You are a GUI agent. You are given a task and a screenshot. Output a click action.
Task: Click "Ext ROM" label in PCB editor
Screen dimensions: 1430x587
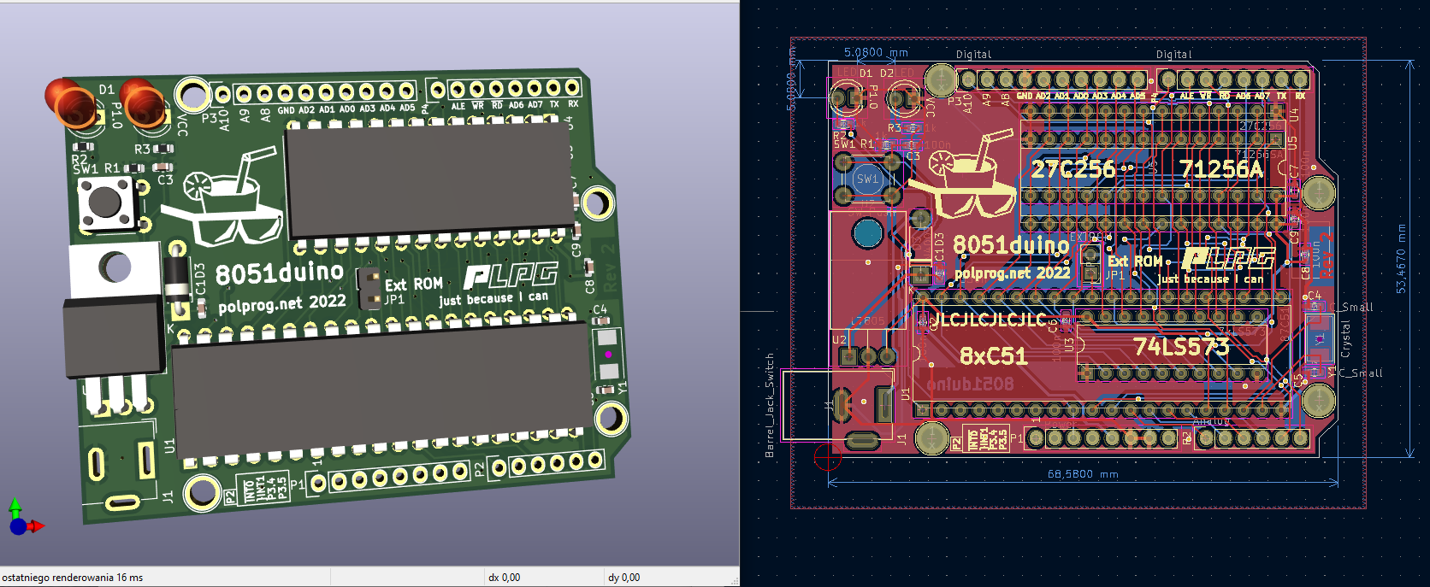pyautogui.click(x=1135, y=261)
